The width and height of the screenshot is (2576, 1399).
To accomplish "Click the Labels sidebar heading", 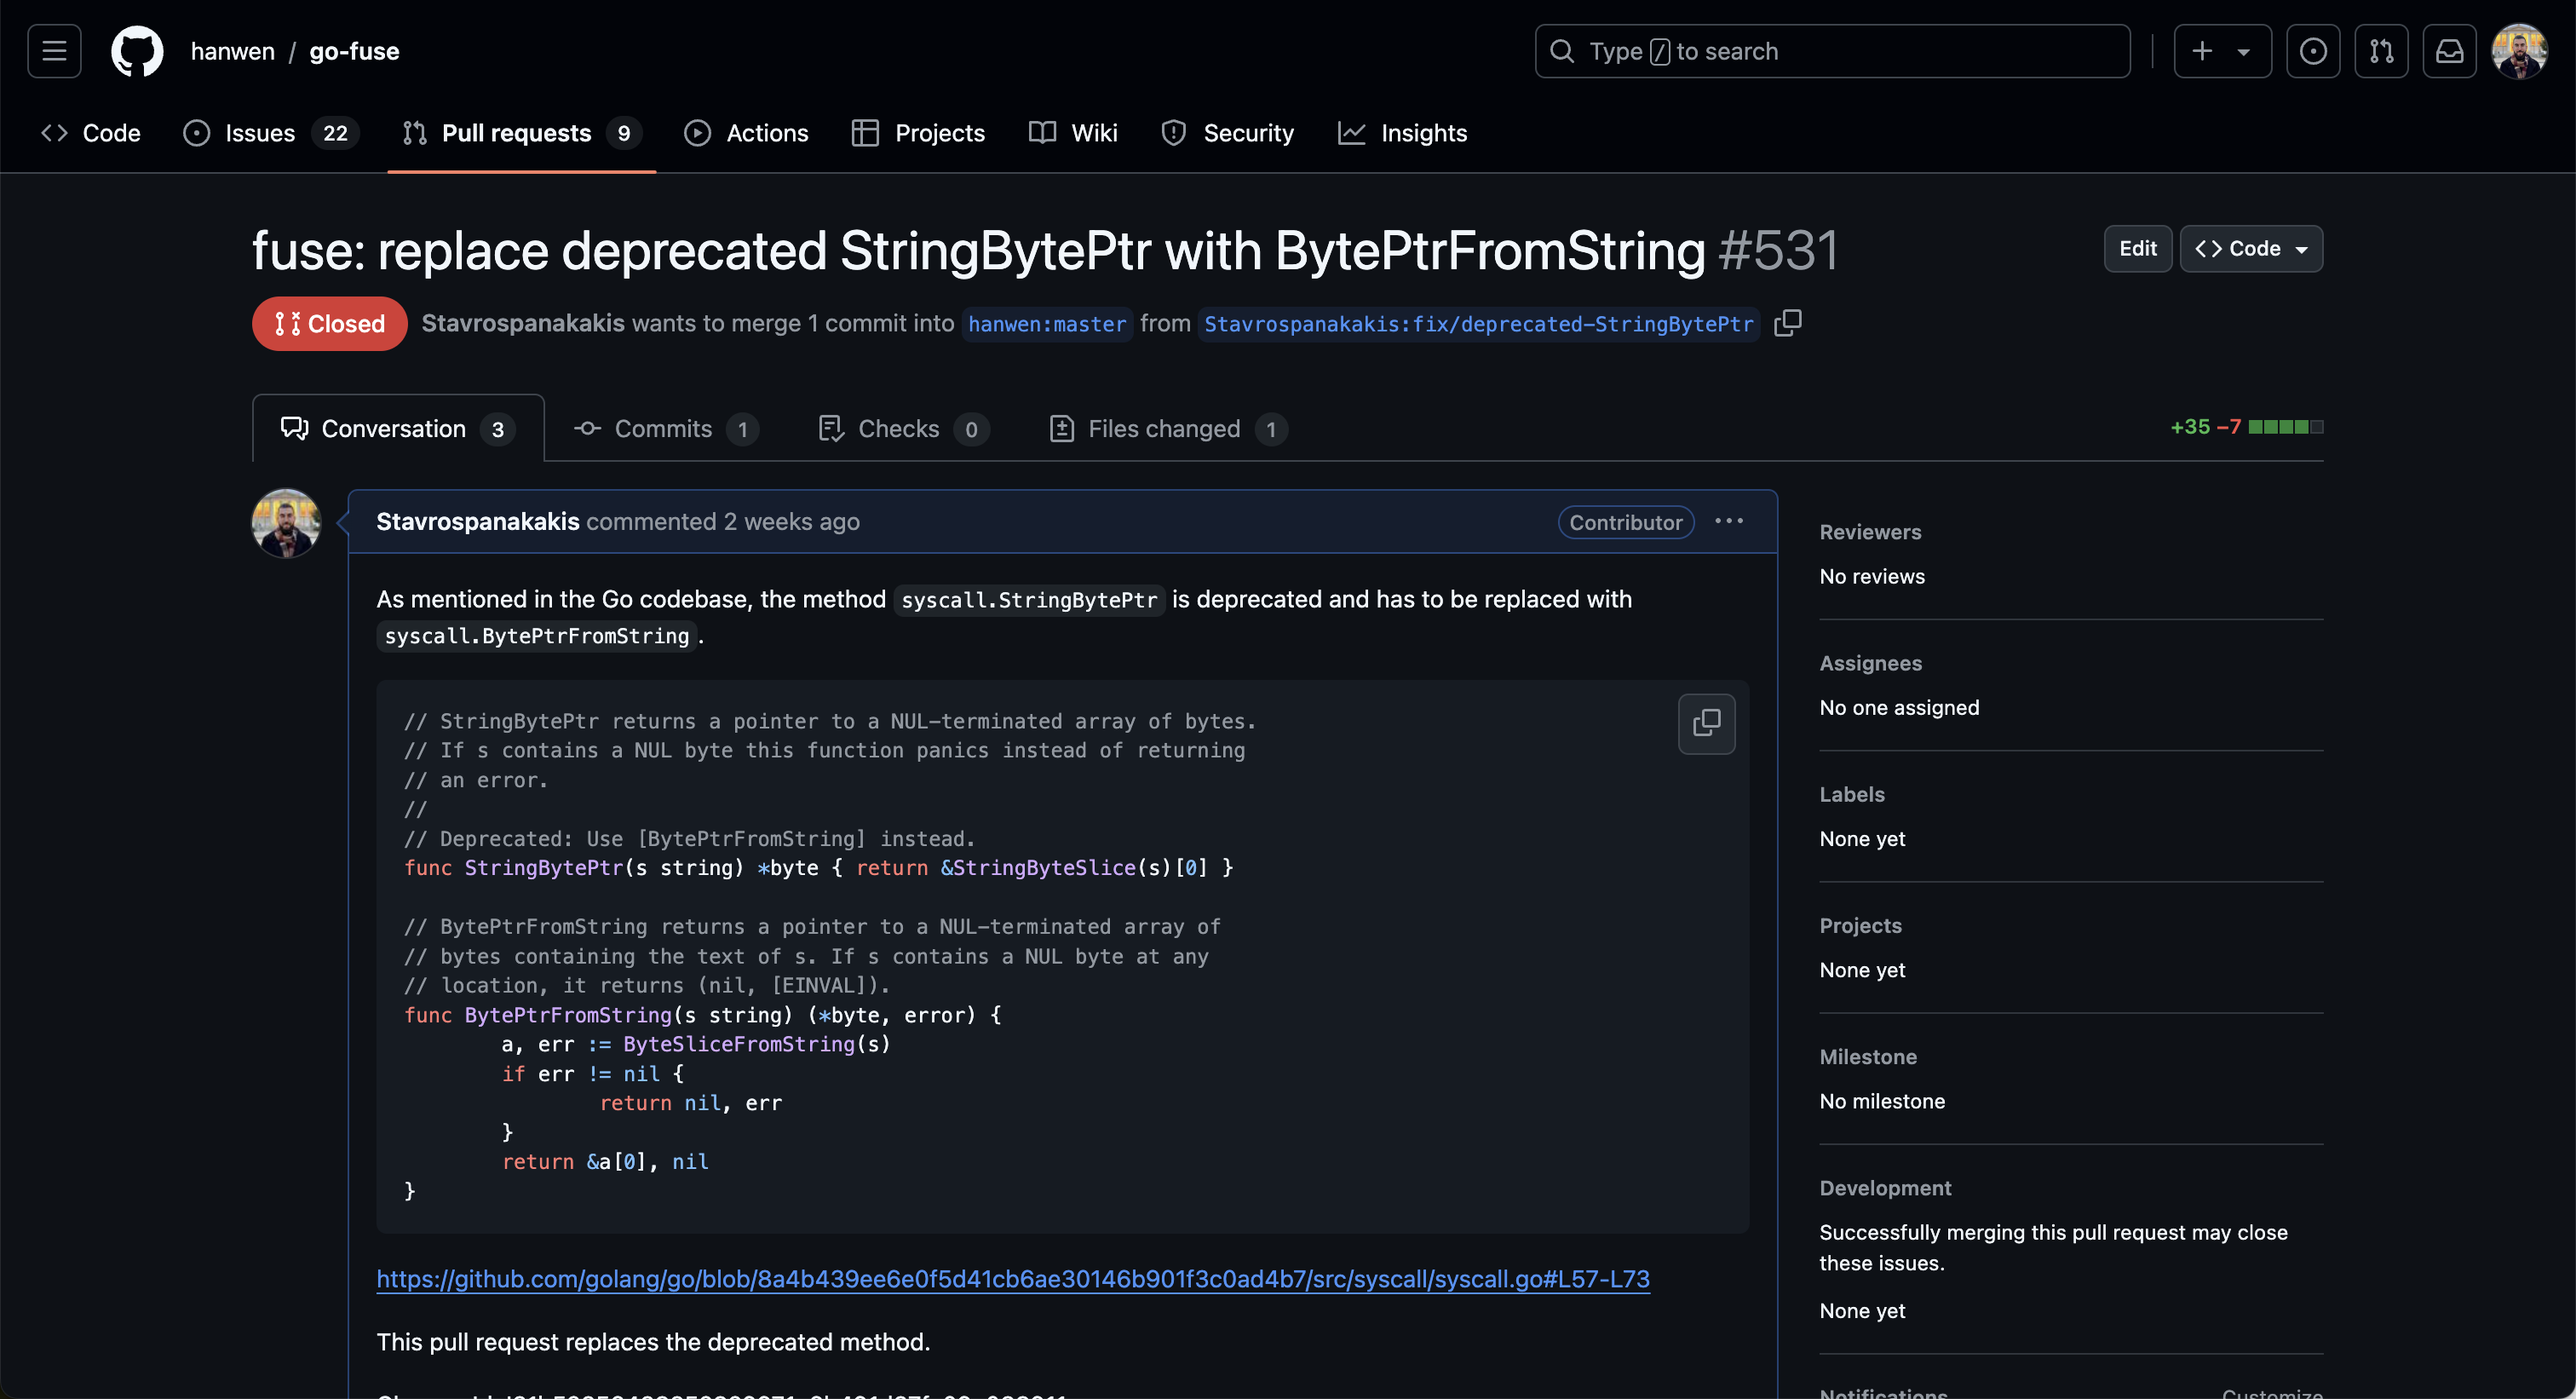I will coord(1851,794).
